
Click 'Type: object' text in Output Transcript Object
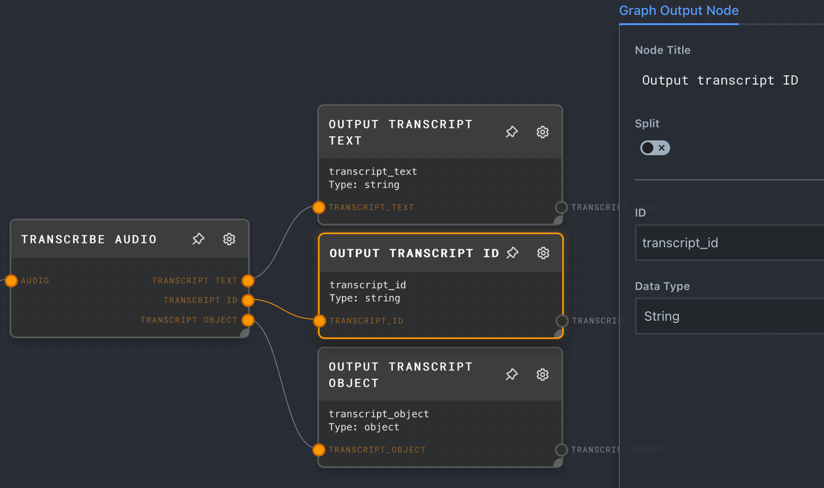coord(364,427)
